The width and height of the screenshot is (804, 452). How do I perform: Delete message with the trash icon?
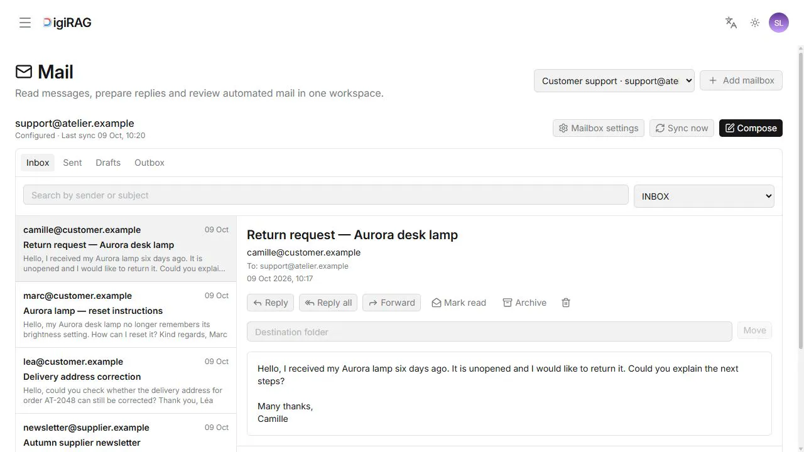click(x=566, y=303)
